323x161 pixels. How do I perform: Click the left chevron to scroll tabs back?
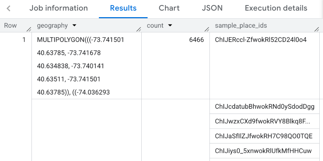point(8,8)
